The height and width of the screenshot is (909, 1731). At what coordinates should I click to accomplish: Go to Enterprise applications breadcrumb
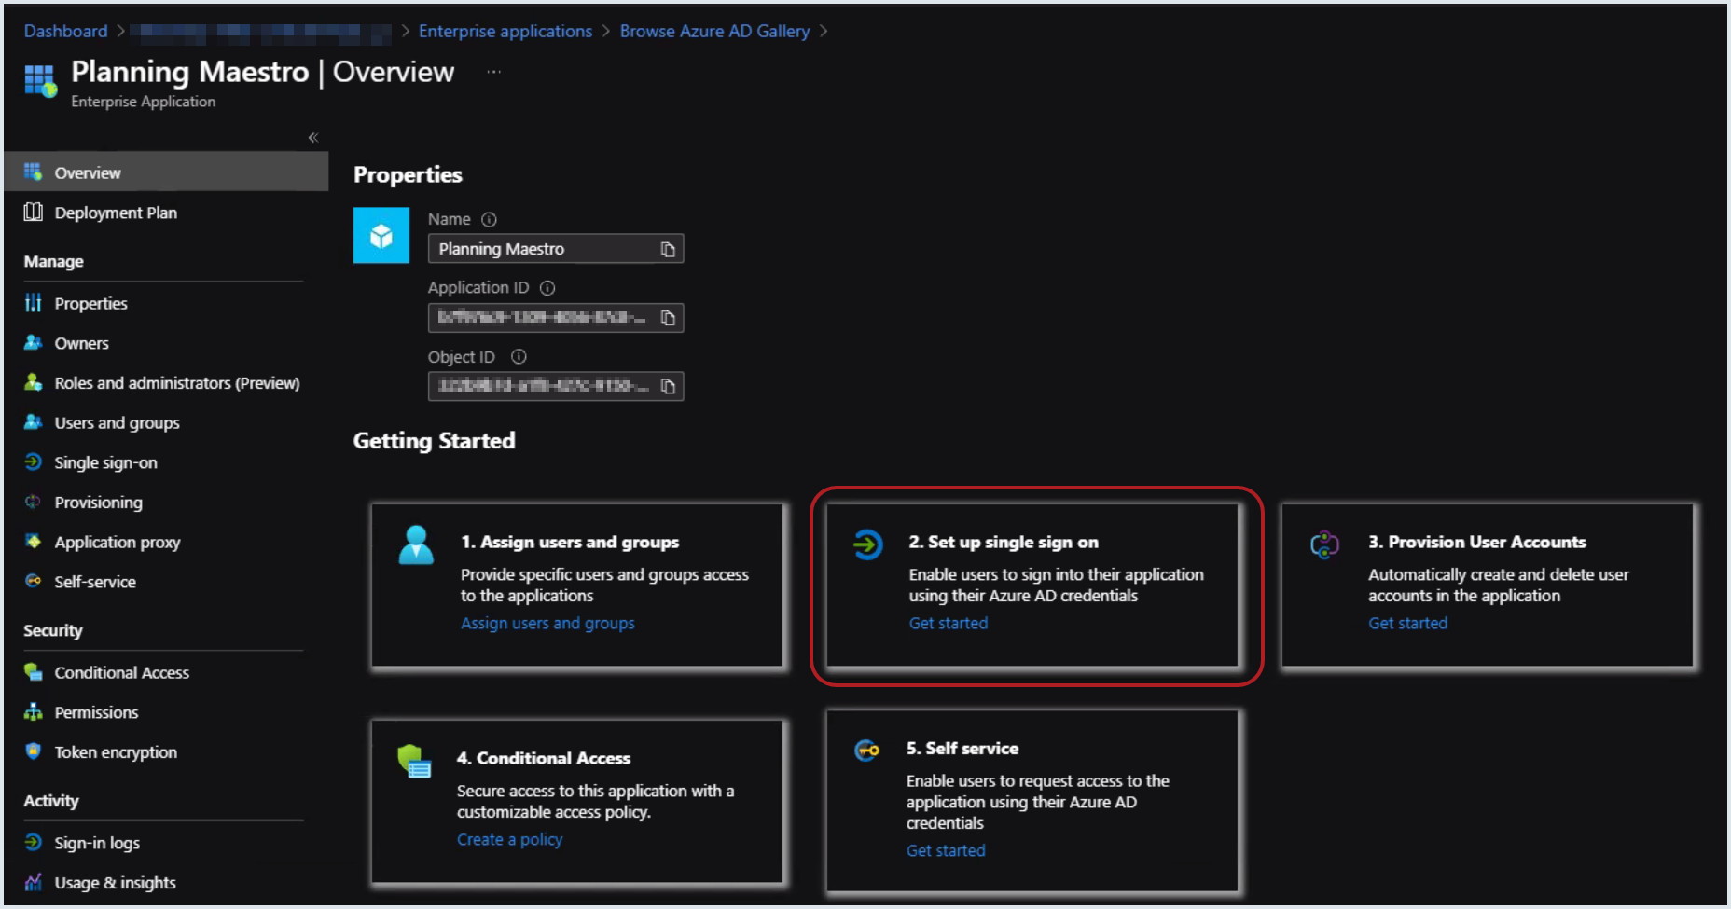[x=505, y=31]
